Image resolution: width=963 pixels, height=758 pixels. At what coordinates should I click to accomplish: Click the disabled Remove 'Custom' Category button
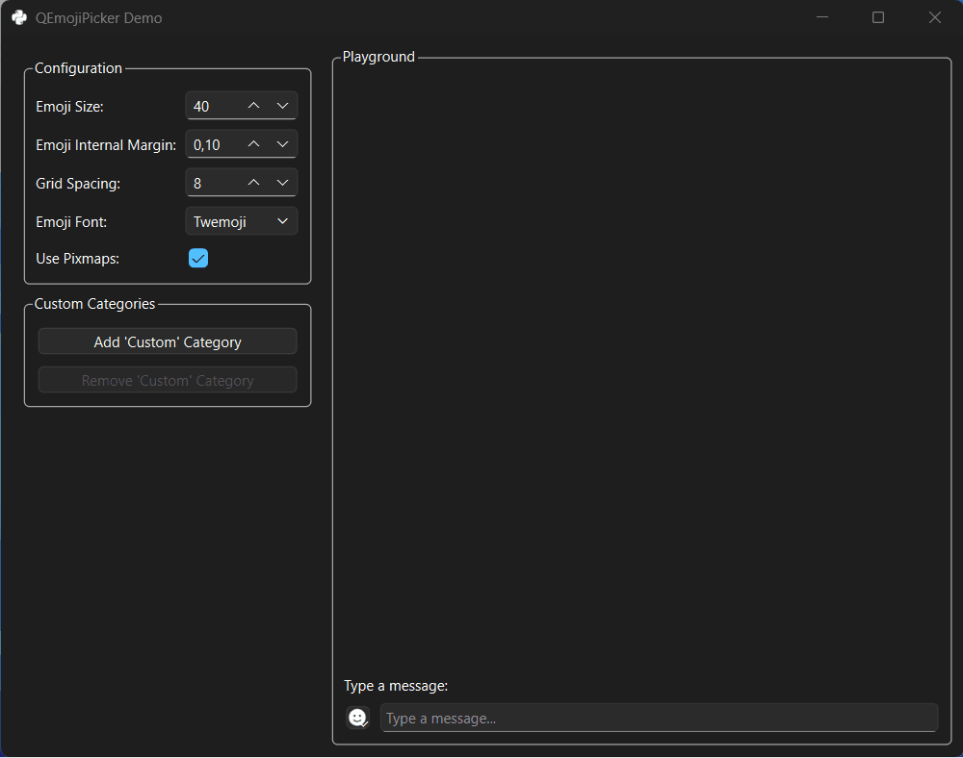tap(168, 380)
